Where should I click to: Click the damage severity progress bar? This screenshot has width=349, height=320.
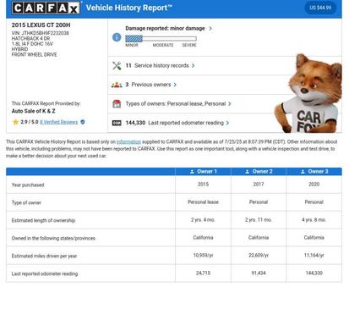[161, 39]
